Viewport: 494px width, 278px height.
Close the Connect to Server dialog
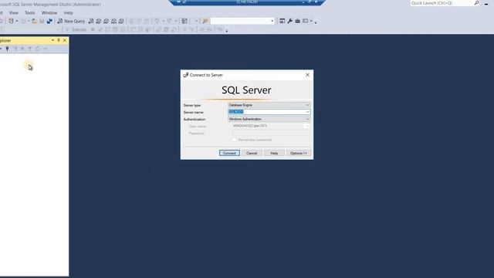tap(307, 75)
